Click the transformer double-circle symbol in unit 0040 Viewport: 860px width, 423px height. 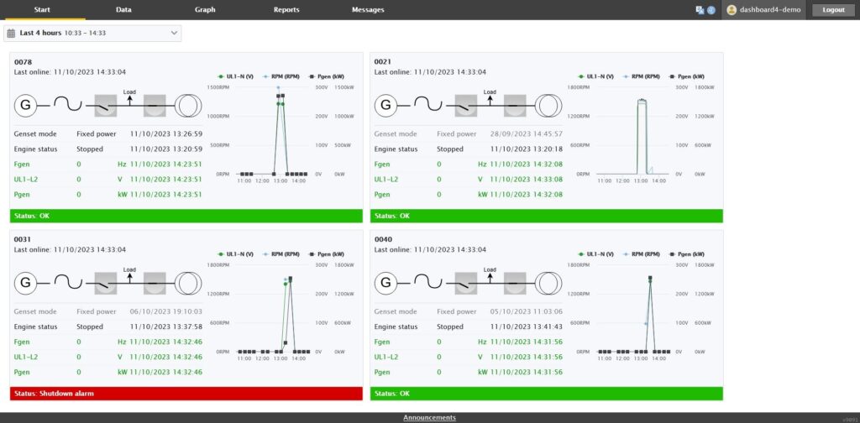tap(549, 283)
